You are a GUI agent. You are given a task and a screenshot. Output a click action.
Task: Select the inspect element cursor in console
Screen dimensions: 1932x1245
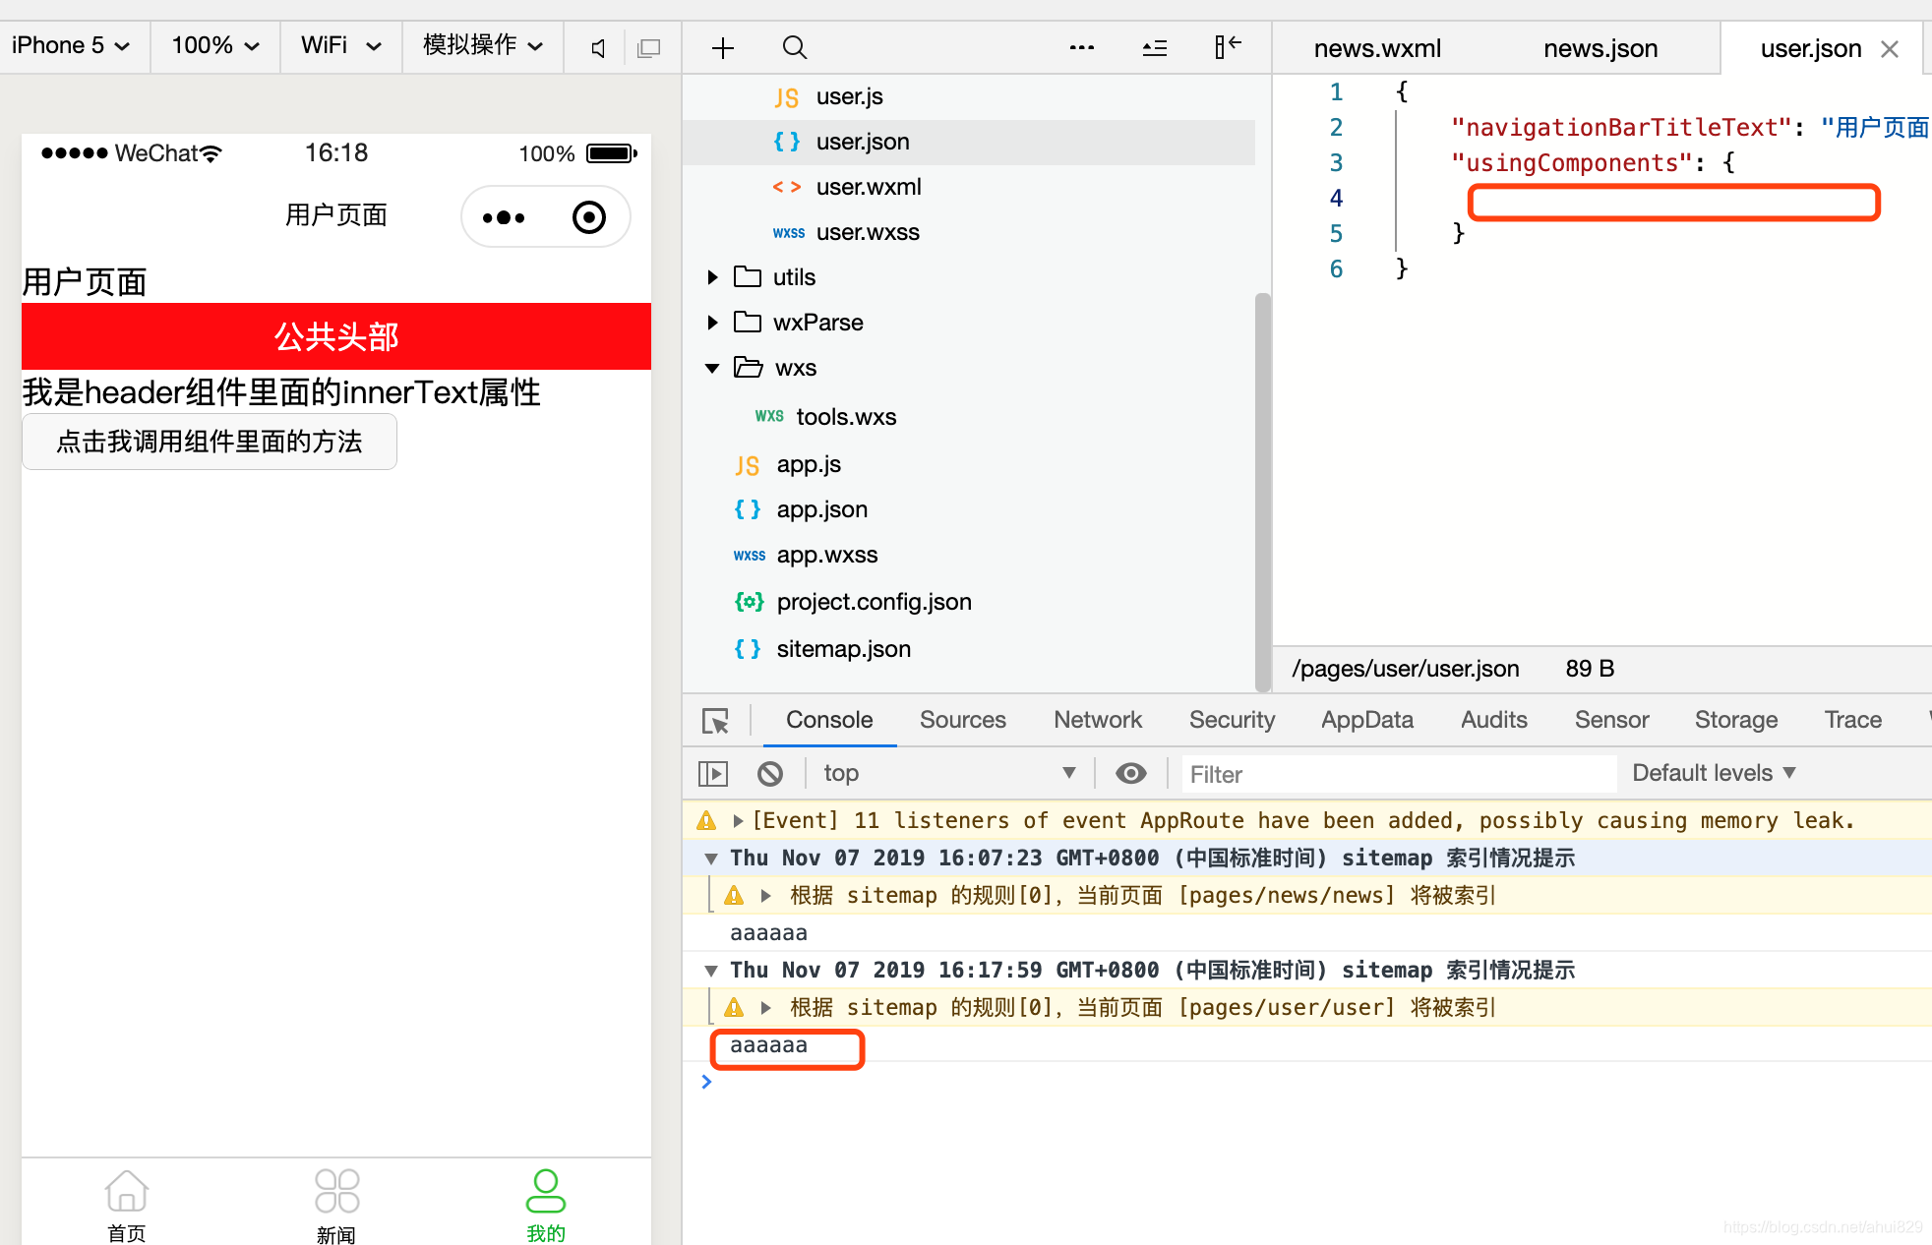click(715, 721)
